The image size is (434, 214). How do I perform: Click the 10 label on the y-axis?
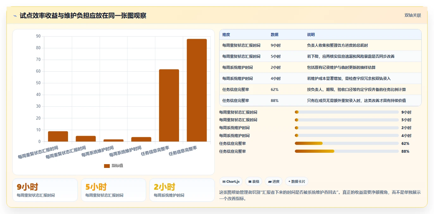pyautogui.click(x=38, y=130)
